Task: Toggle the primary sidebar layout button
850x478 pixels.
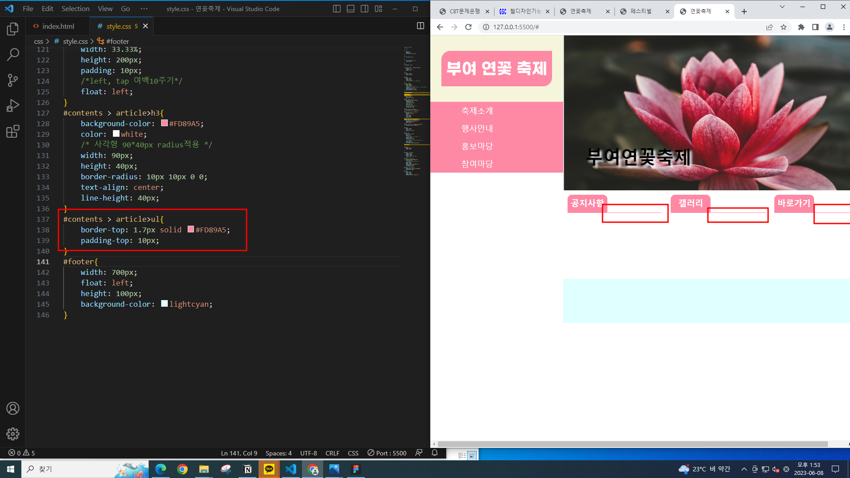Action: point(336,9)
